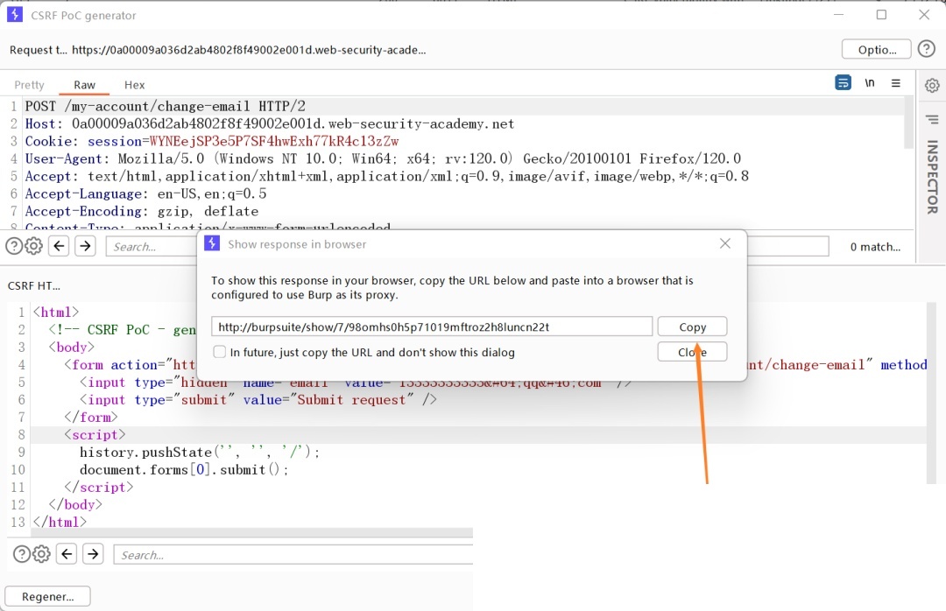Viewport: 946px width, 611px height.
Task: Focus the CSRF HTML Search field
Action: (293, 554)
